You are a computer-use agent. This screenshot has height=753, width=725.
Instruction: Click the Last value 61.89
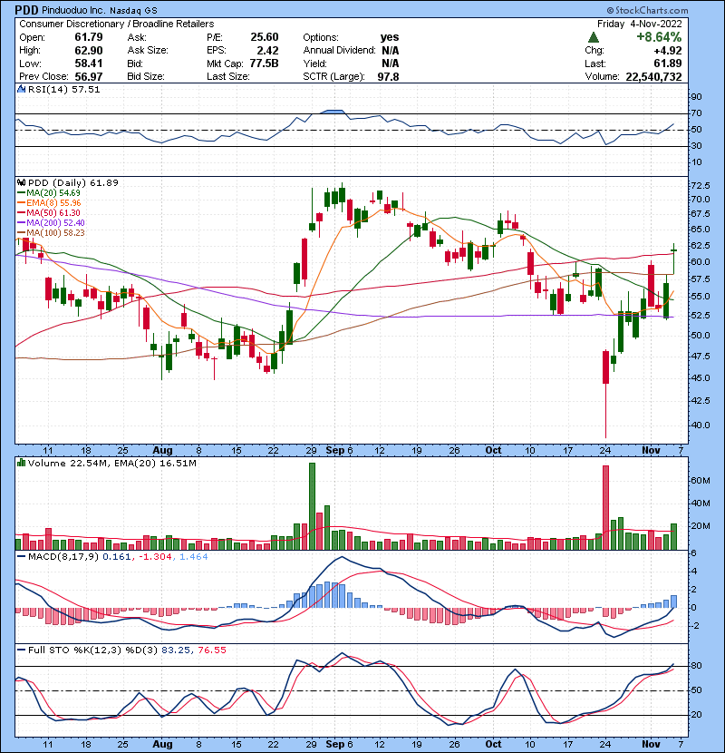click(x=667, y=64)
